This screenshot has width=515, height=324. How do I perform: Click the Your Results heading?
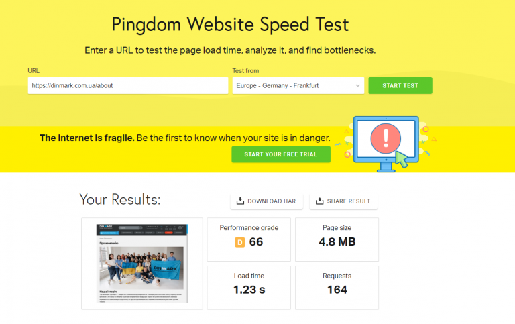tap(120, 199)
